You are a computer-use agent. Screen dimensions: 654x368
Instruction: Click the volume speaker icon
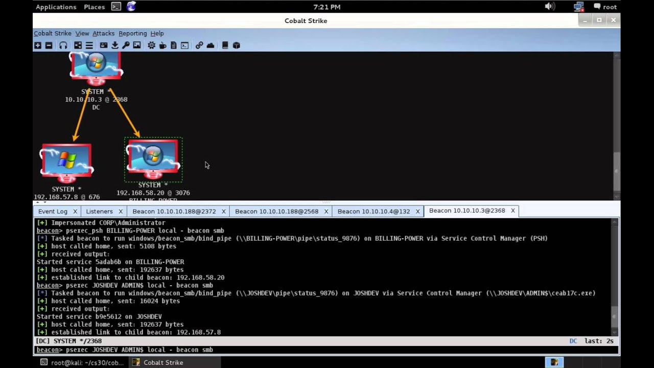550,7
